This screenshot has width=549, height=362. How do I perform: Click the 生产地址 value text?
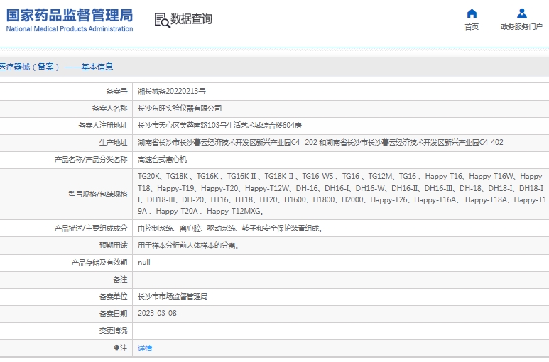click(x=320, y=143)
